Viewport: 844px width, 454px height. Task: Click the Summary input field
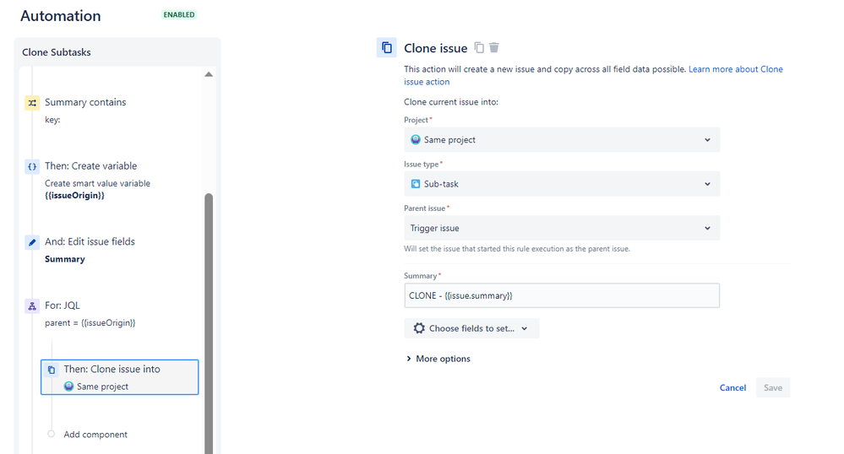(x=562, y=296)
